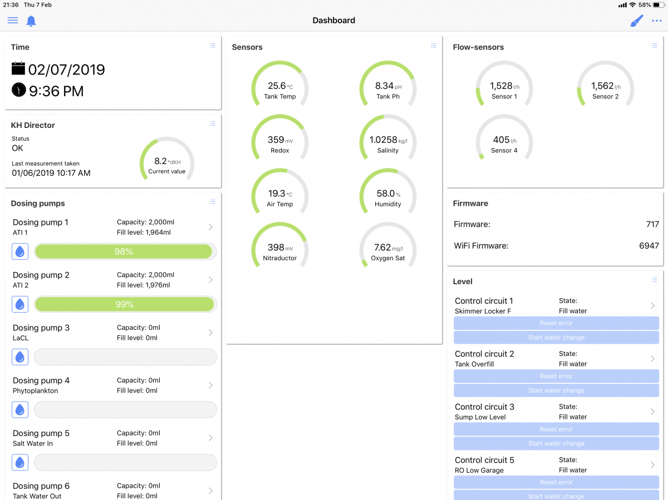The image size is (668, 500).
Task: Tap the drop icon for Dosing pump 4
Action: 20,410
